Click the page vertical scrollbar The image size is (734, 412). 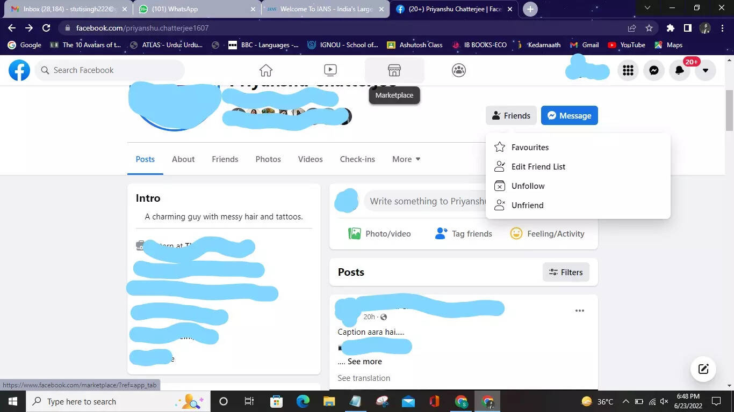pos(729,111)
